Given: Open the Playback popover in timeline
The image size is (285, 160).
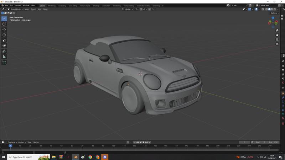Looking at the screenshot, I should coord(12,142).
